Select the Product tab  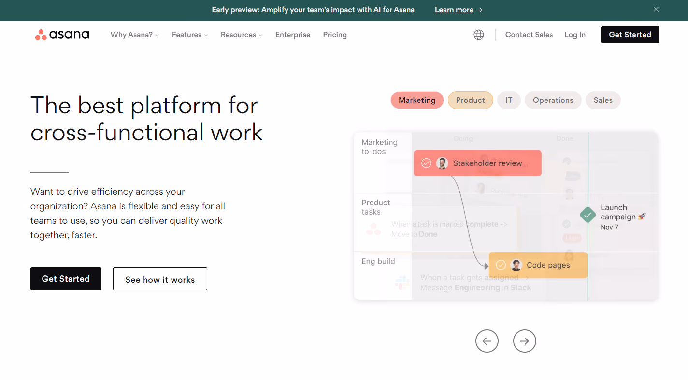(471, 100)
